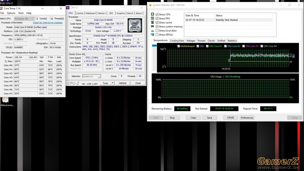Stop the AIDA64 stability test
Image resolution: width=304 pixels, height=171 pixels.
172,118
